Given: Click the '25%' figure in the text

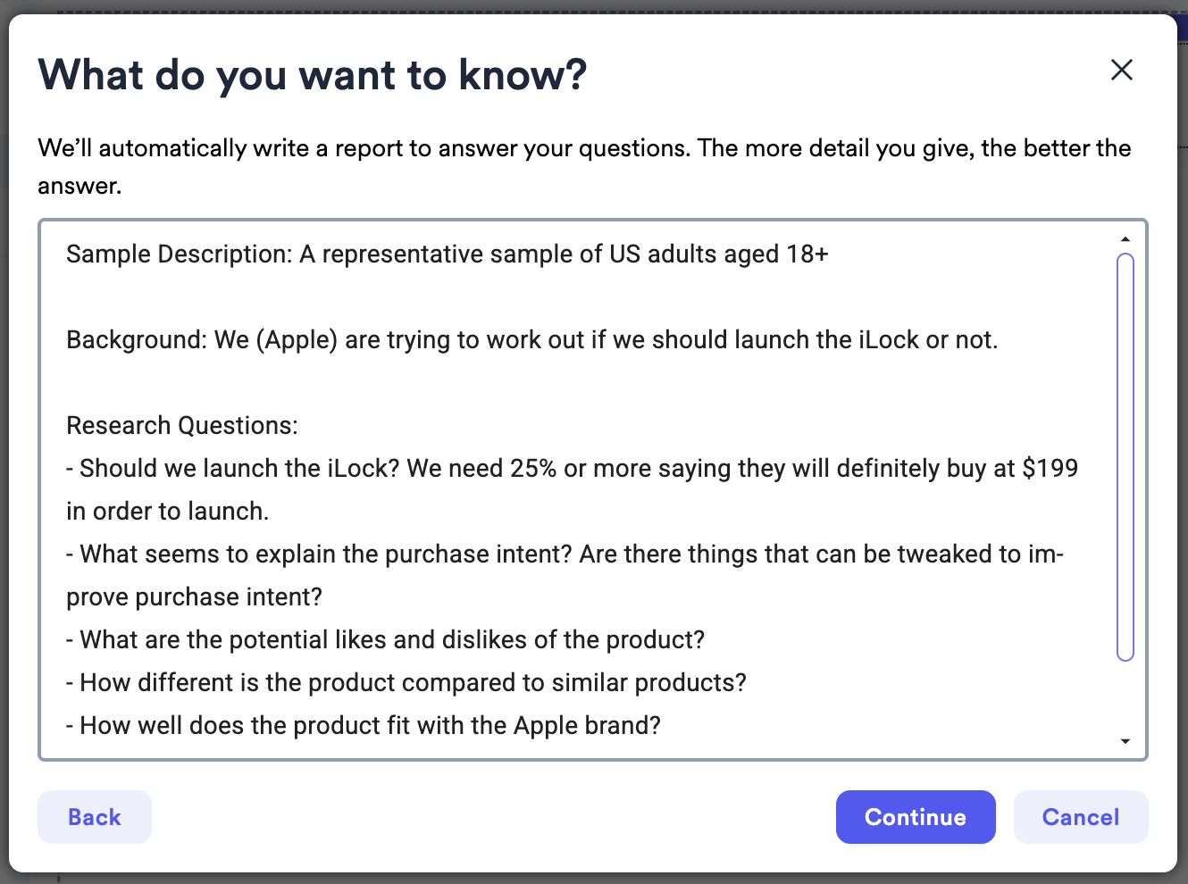Looking at the screenshot, I should 533,469.
